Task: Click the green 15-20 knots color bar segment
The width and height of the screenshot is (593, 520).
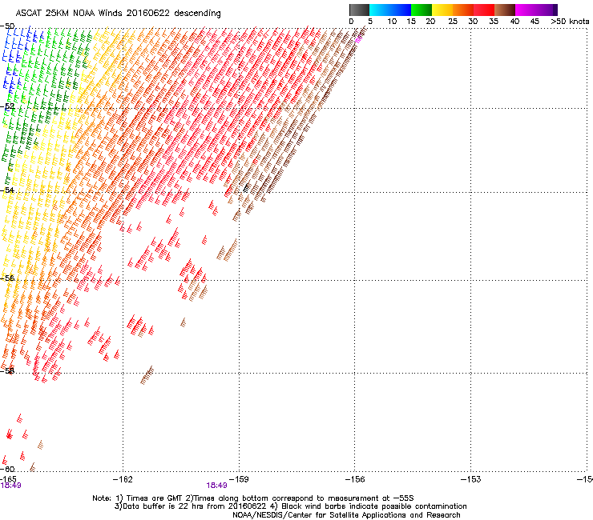Action: pos(422,10)
